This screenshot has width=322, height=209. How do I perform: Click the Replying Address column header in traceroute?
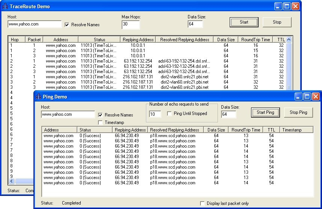click(138, 40)
